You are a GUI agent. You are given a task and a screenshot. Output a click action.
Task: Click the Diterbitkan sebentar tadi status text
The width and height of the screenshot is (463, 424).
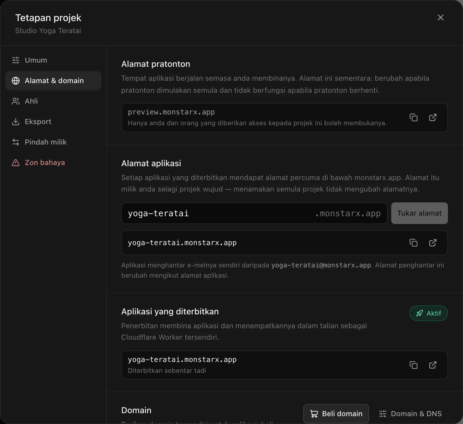point(167,371)
